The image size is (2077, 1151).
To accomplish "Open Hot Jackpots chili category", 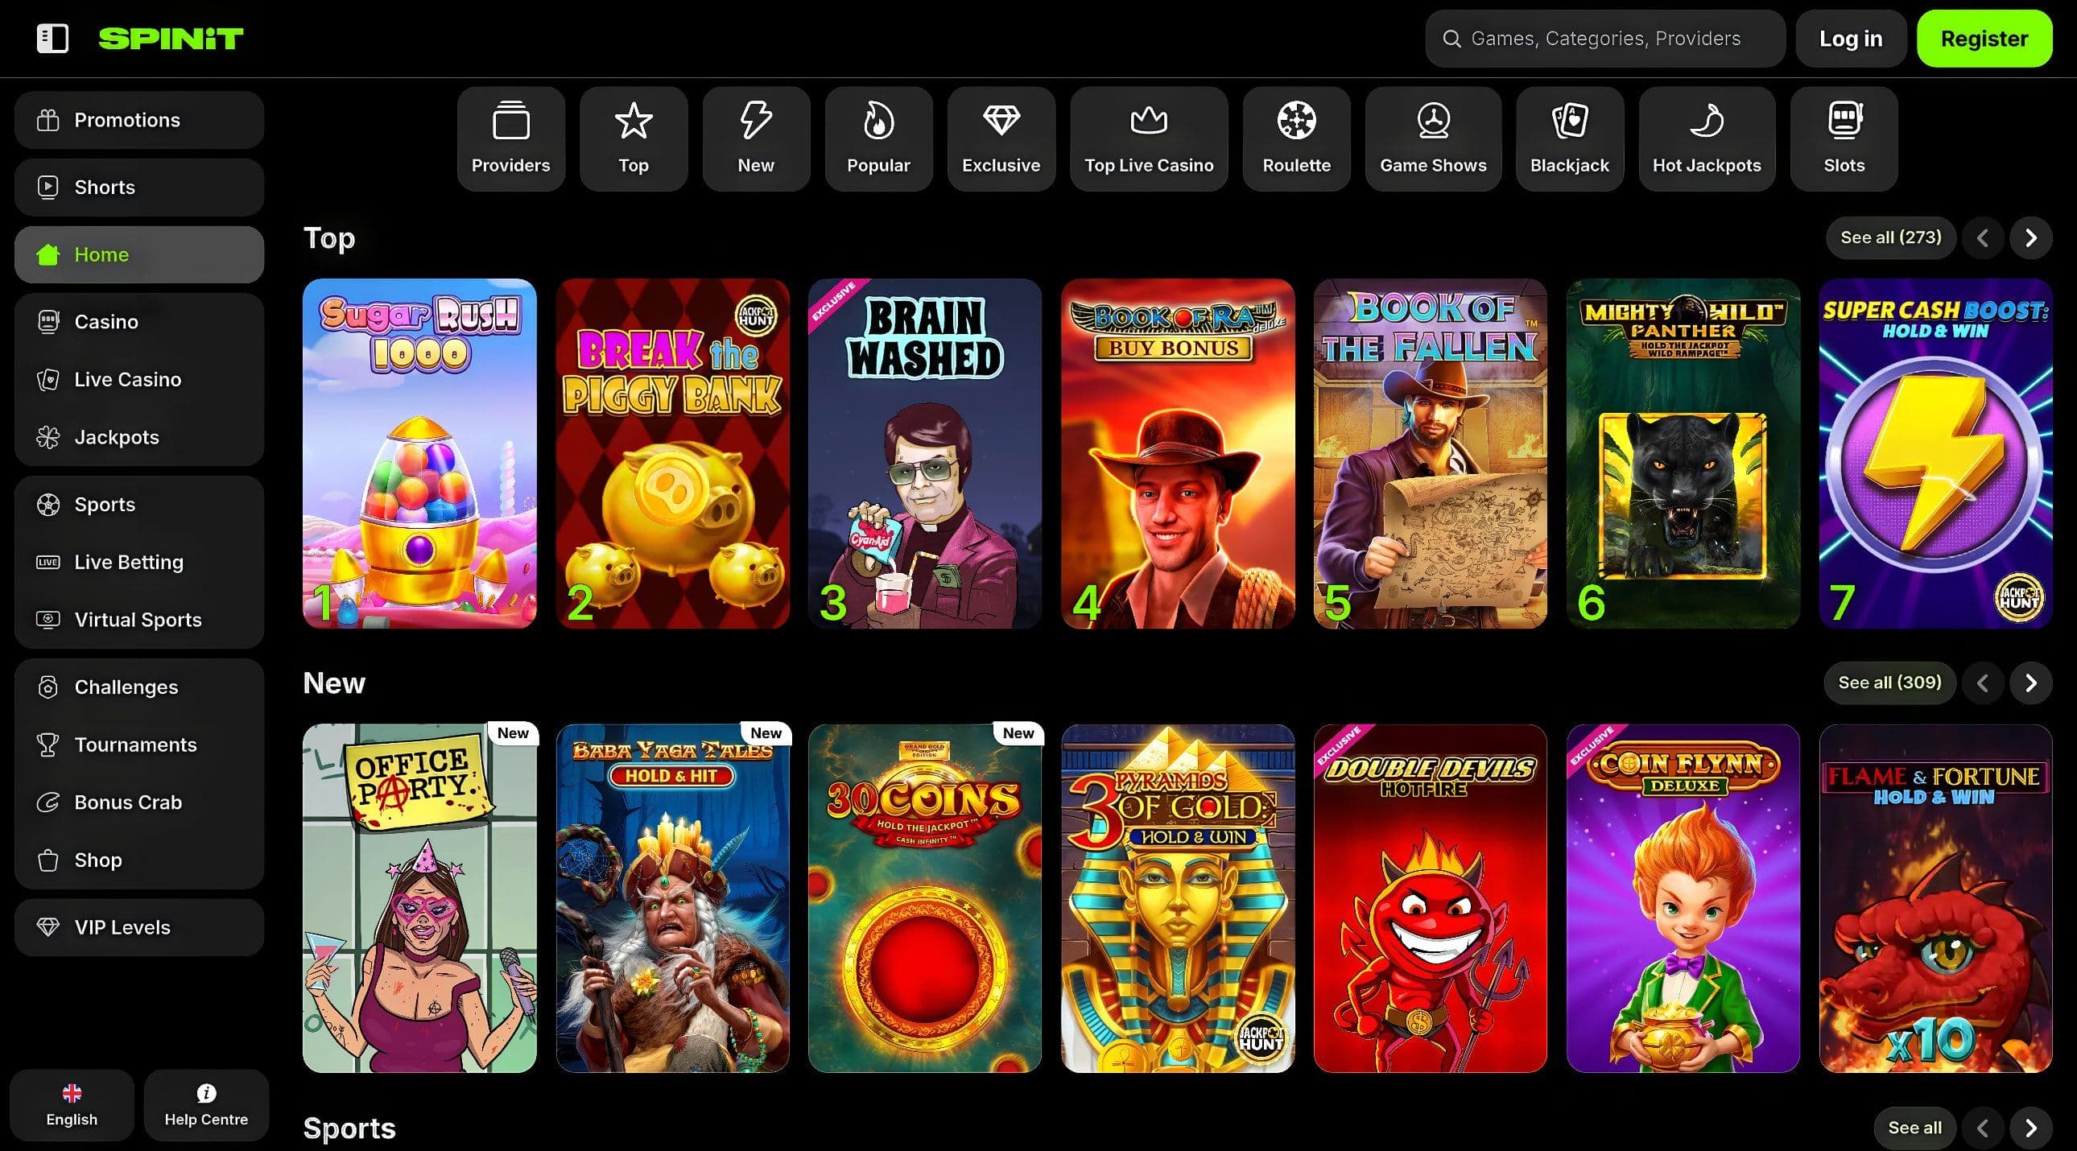I will (1706, 138).
